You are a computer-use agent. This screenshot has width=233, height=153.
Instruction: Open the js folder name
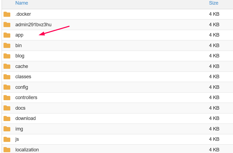(x=17, y=139)
